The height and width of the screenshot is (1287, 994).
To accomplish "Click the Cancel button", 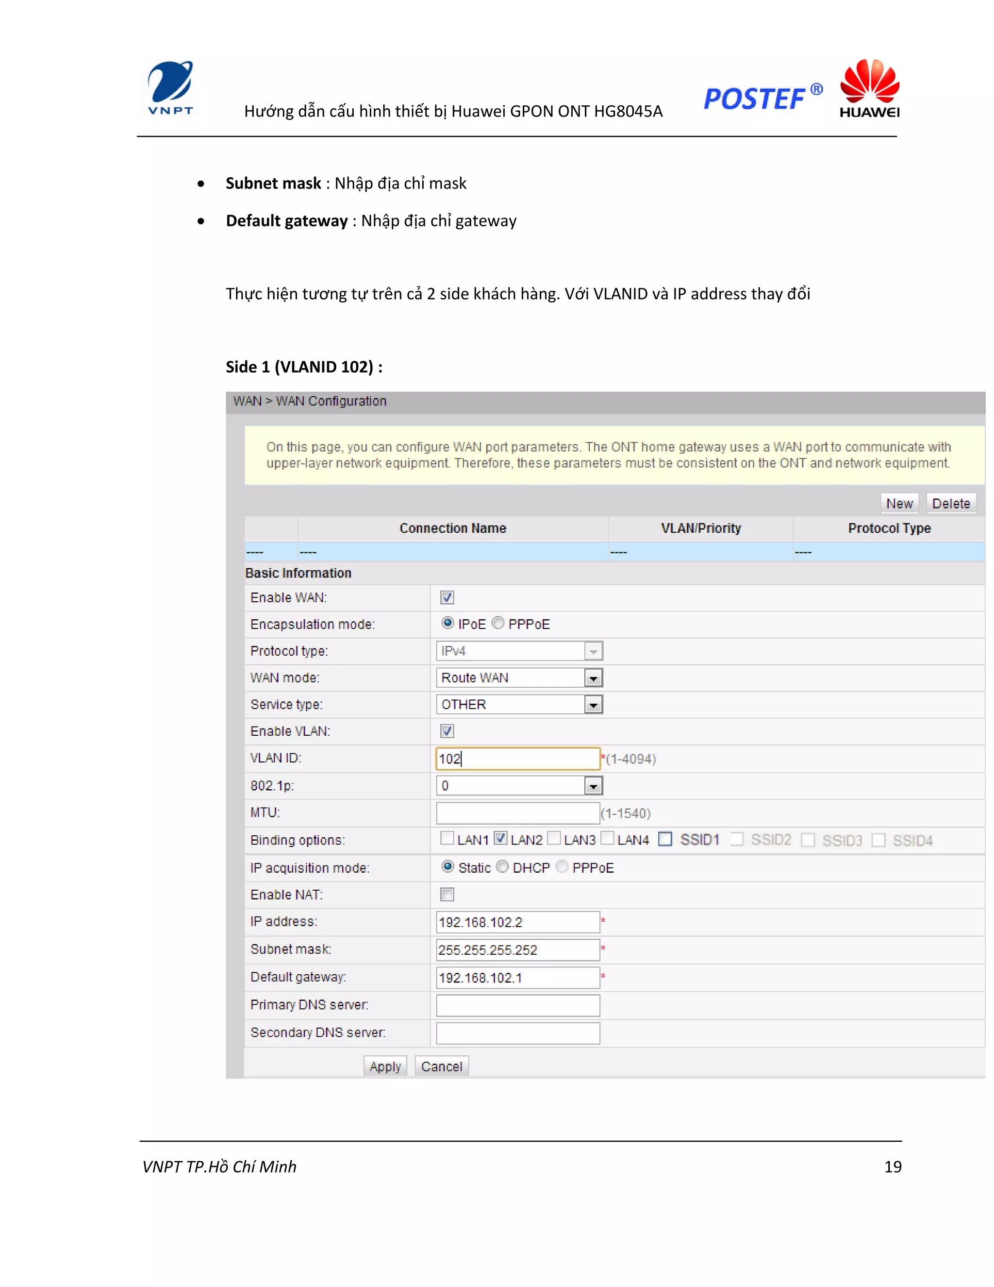I will 442,1067.
